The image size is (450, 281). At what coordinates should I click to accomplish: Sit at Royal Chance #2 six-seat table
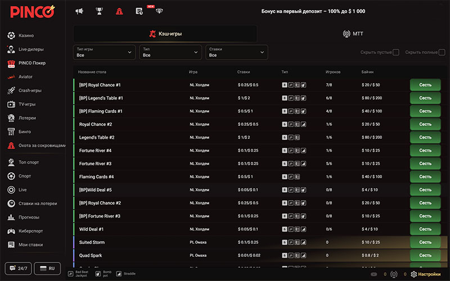tap(425, 124)
